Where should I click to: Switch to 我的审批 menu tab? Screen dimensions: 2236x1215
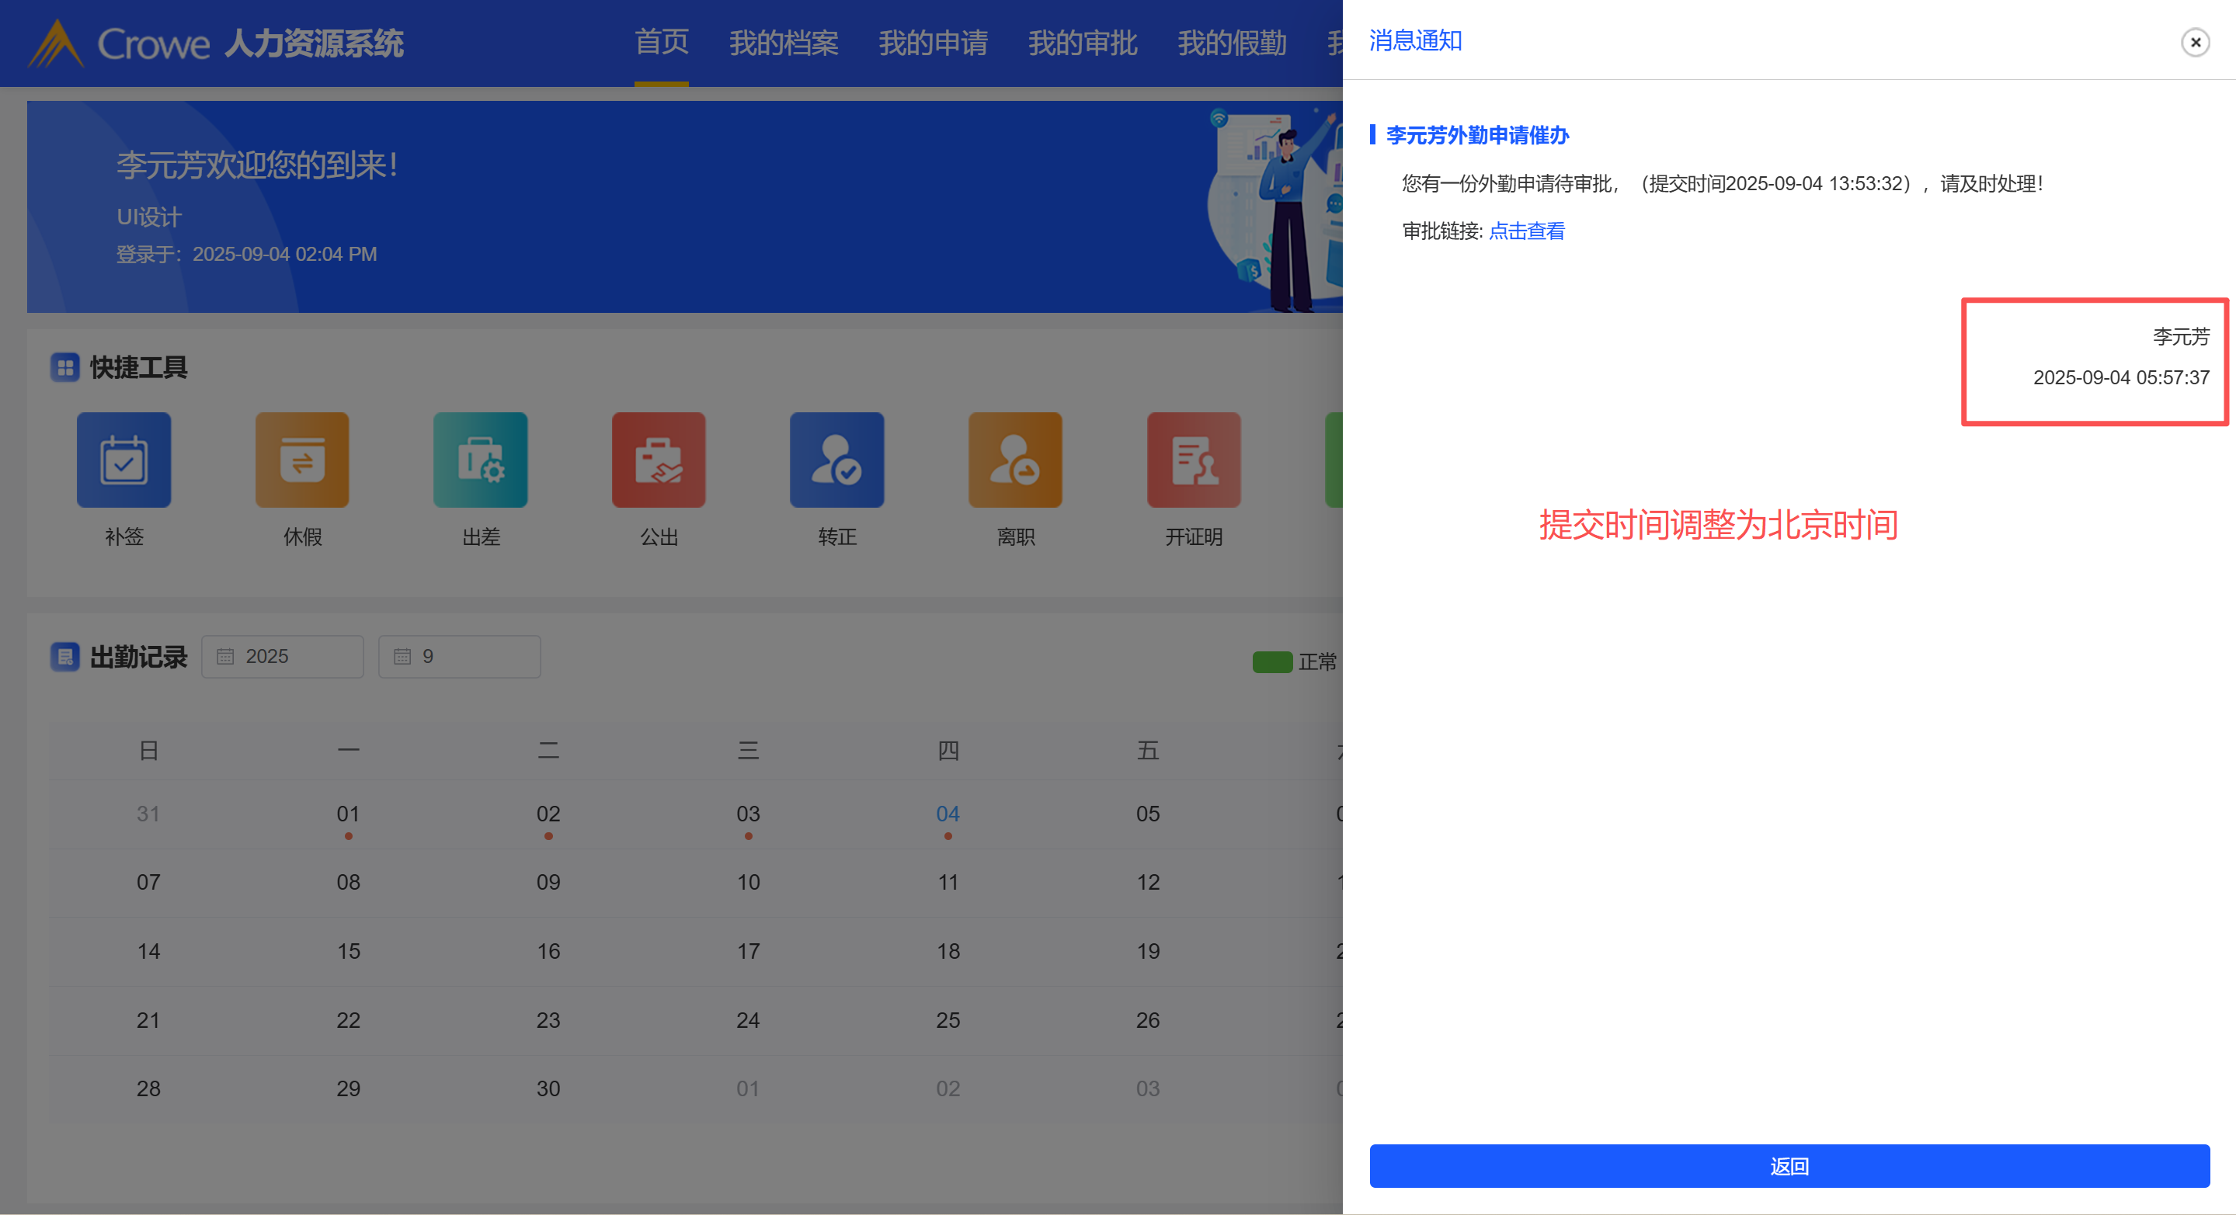point(1083,43)
